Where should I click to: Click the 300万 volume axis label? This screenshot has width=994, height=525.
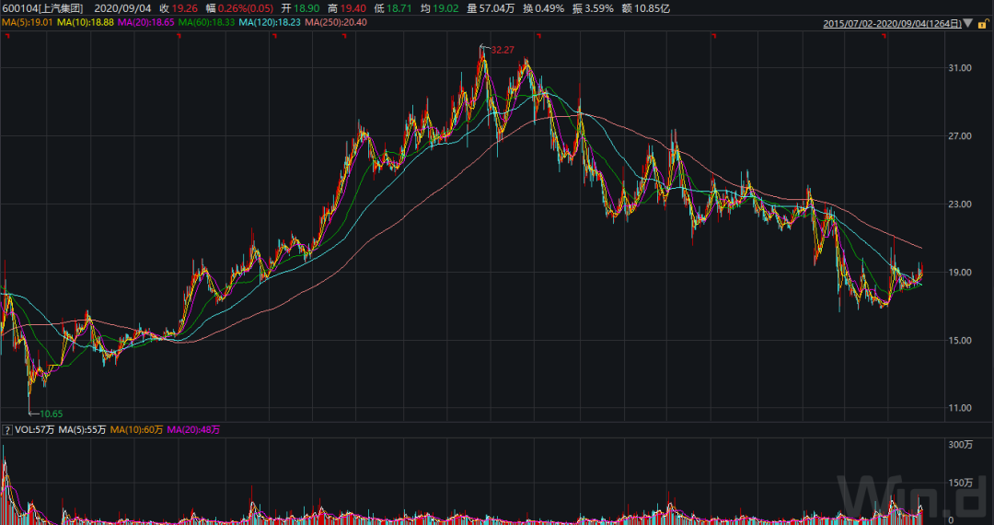pyautogui.click(x=961, y=446)
